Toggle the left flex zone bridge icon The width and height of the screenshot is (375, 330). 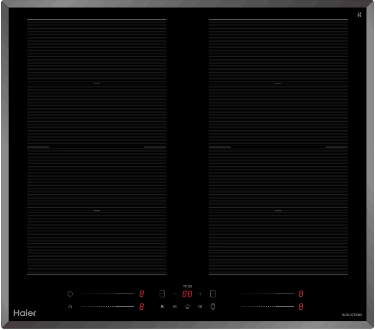162,294
